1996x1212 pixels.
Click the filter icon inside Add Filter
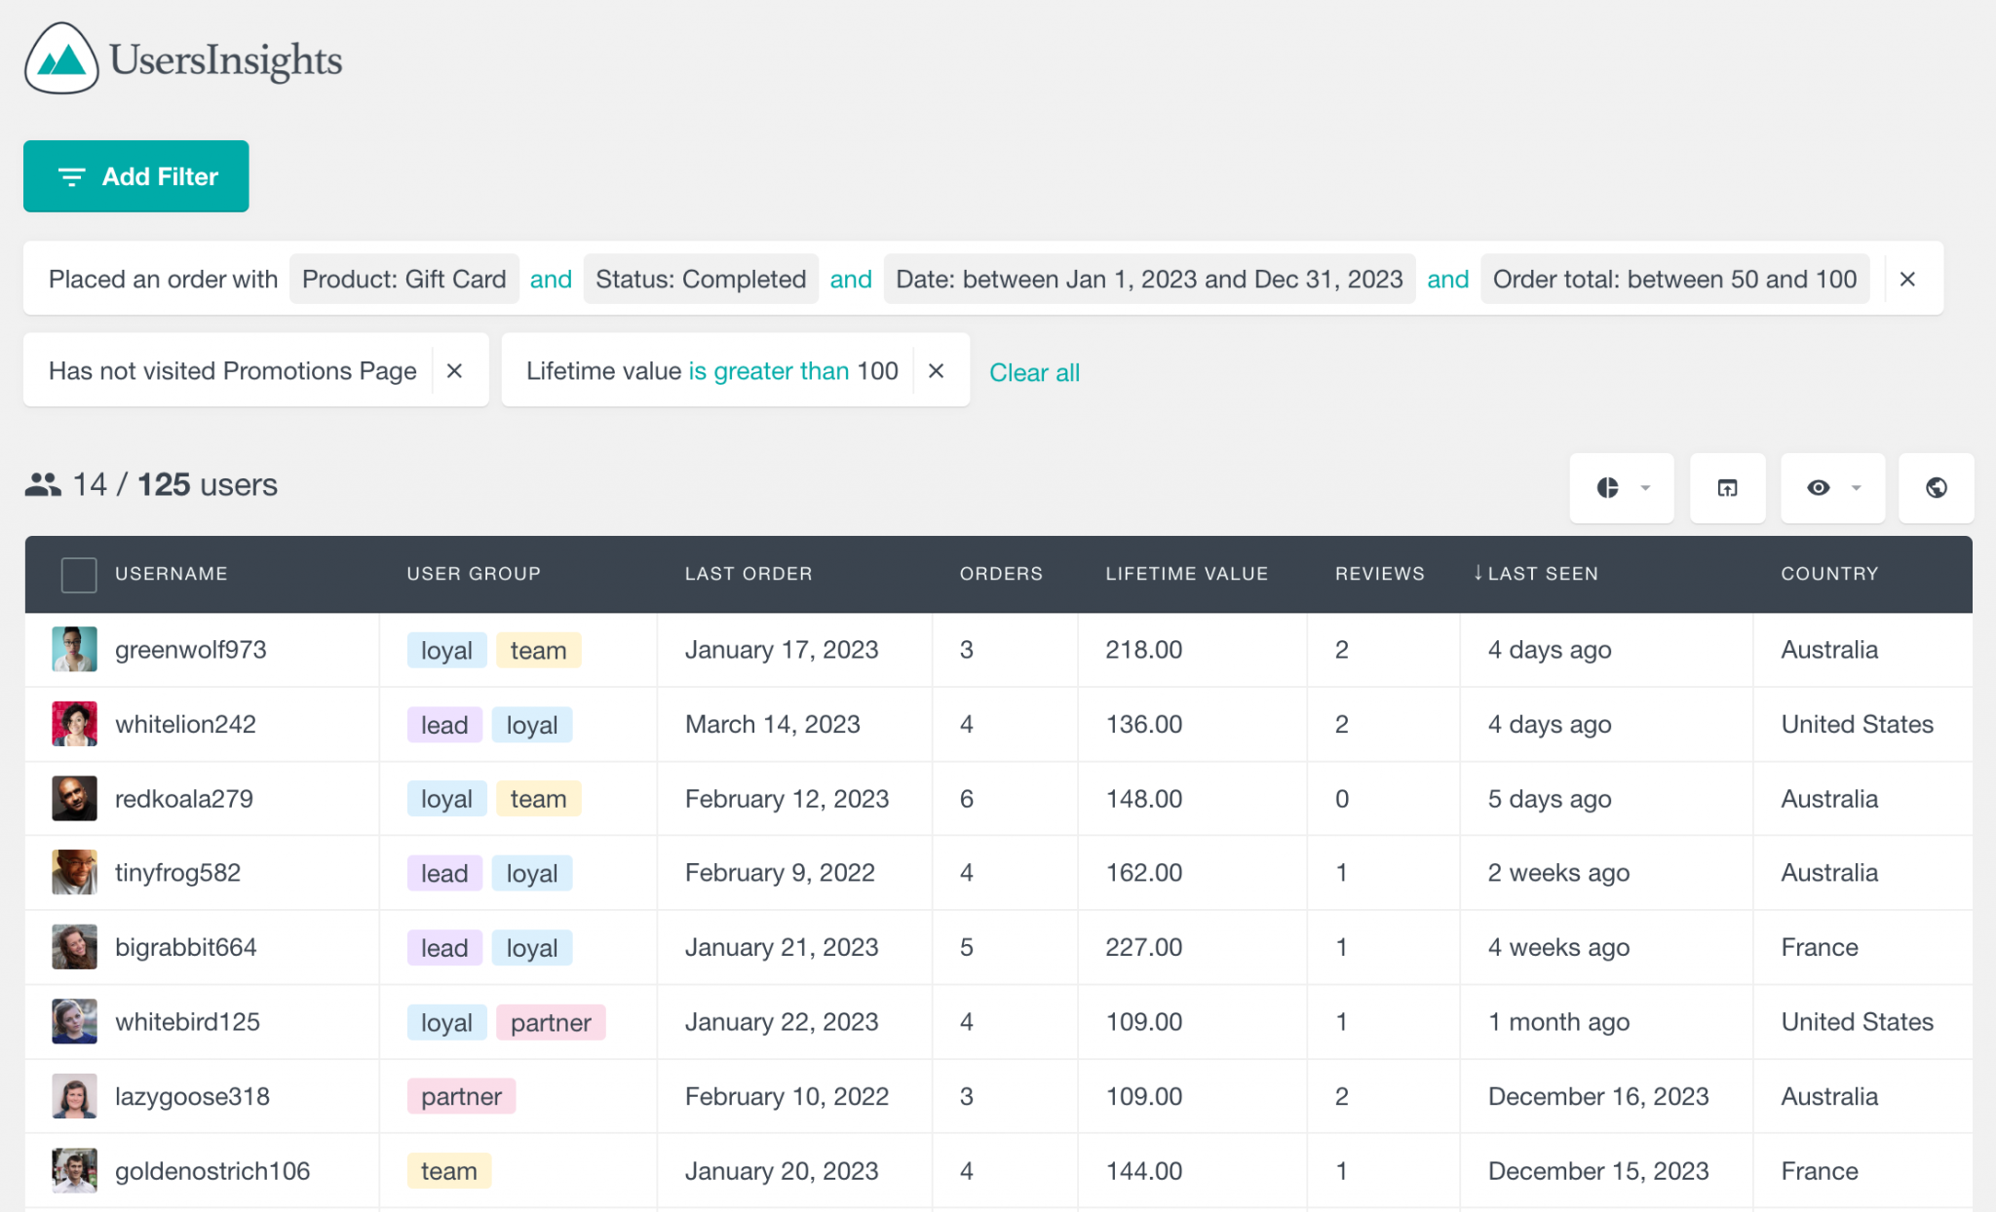coord(70,176)
